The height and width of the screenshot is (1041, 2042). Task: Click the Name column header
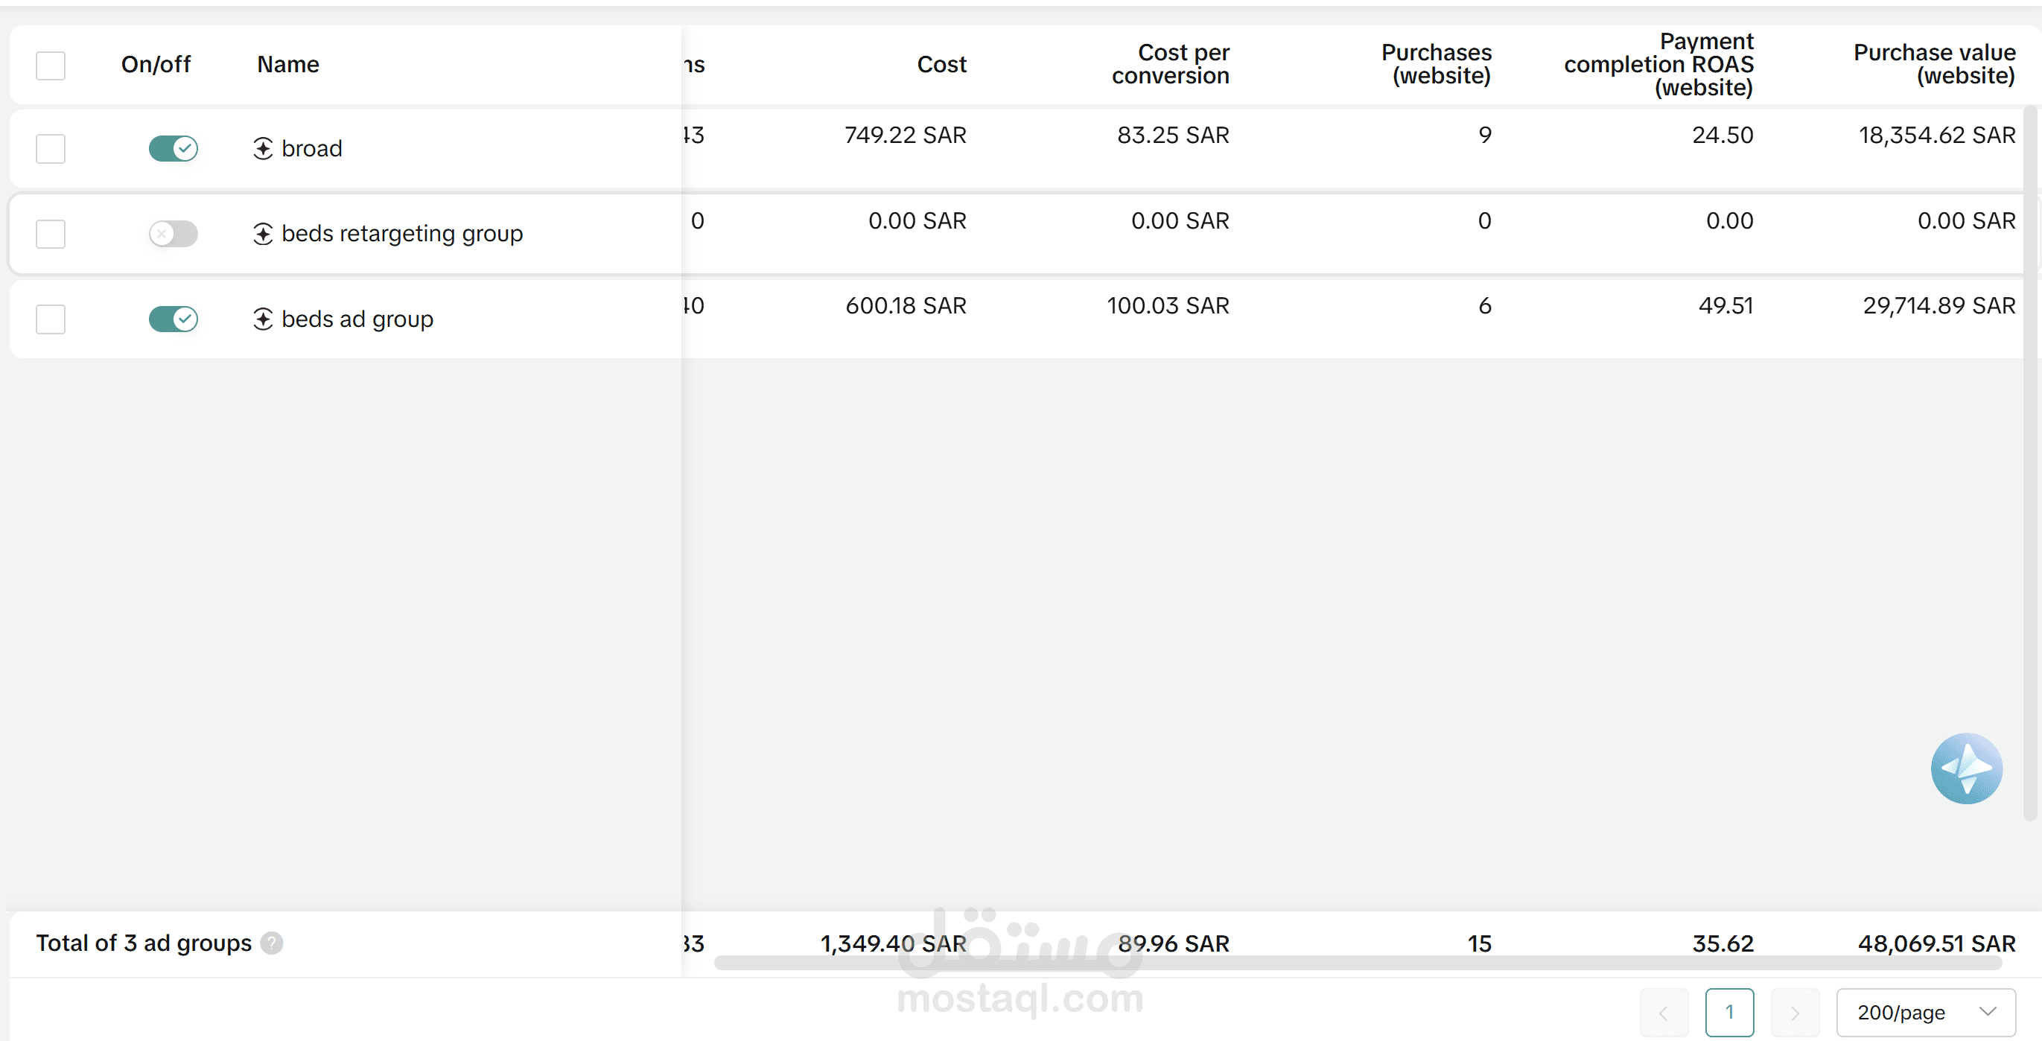pos(287,64)
